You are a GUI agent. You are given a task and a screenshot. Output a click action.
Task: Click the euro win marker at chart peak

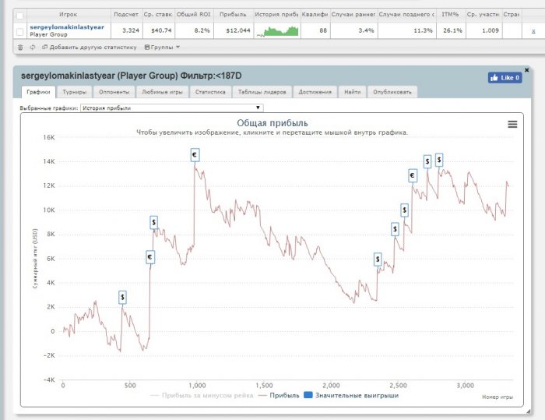point(195,155)
